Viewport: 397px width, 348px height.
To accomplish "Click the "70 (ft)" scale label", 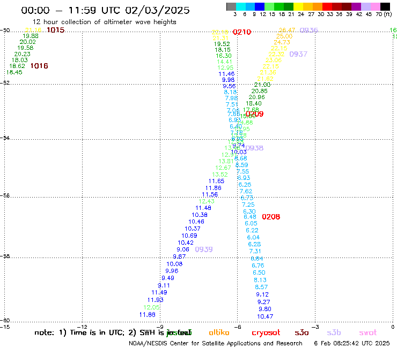I will click(384, 14).
